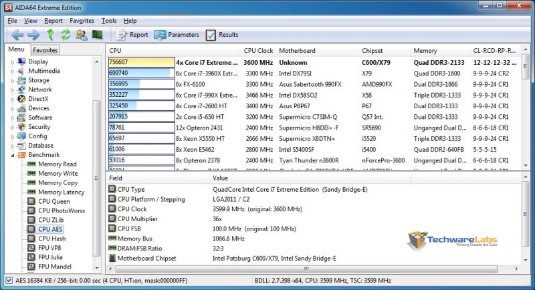
Task: Expand the Multimedia tree node
Action: (x=13, y=71)
